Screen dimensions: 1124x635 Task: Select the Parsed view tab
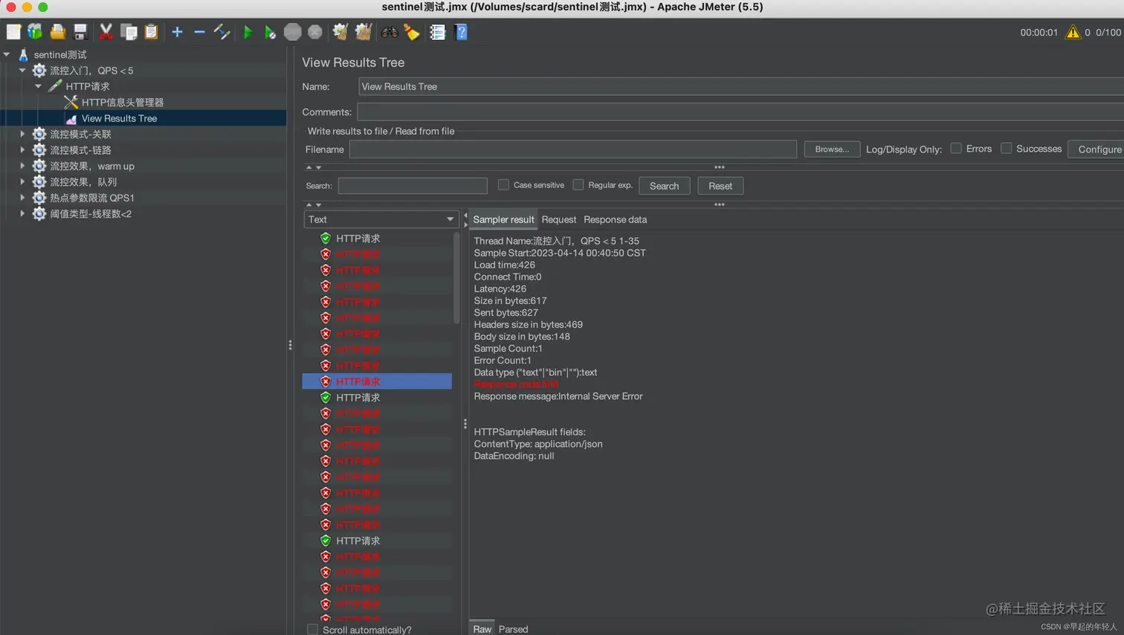click(x=513, y=628)
